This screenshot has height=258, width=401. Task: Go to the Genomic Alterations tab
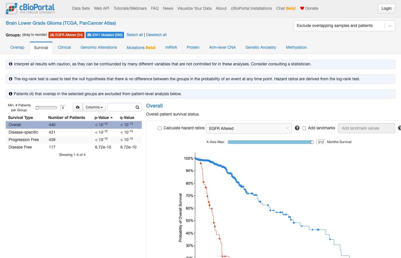(x=99, y=48)
